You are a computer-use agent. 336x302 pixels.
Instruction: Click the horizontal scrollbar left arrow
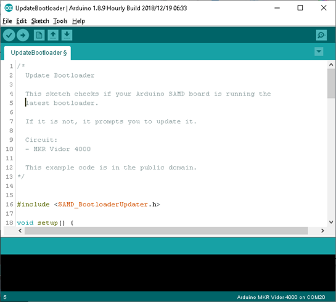coord(20,231)
